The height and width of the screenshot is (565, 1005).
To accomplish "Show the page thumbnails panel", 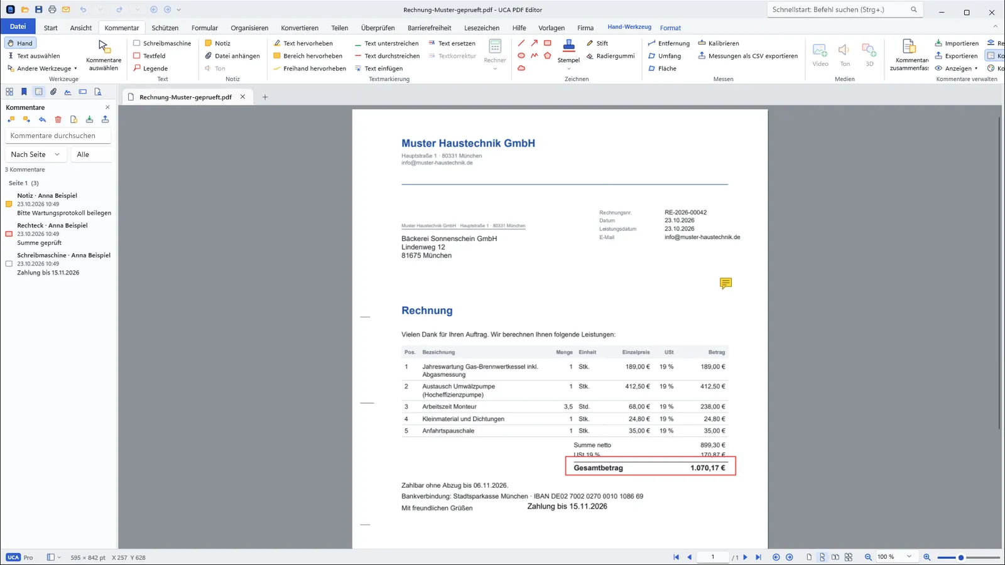I will pyautogui.click(x=9, y=92).
